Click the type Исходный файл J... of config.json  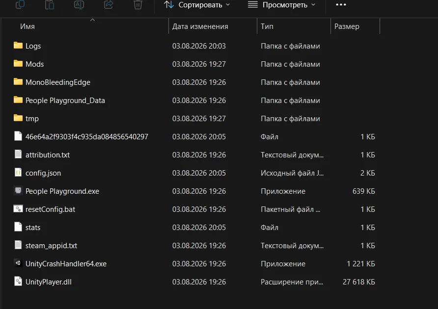[292, 173]
